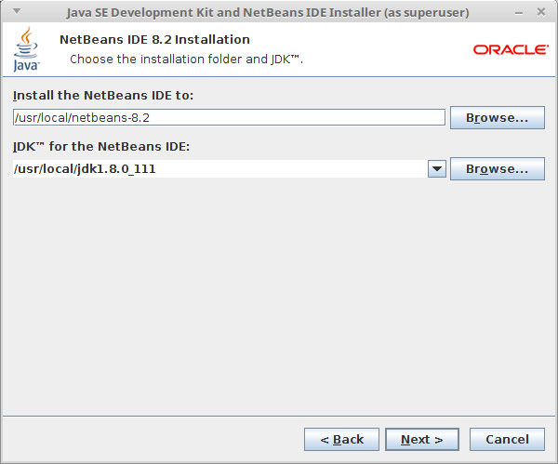Close the installer window

[x=541, y=12]
